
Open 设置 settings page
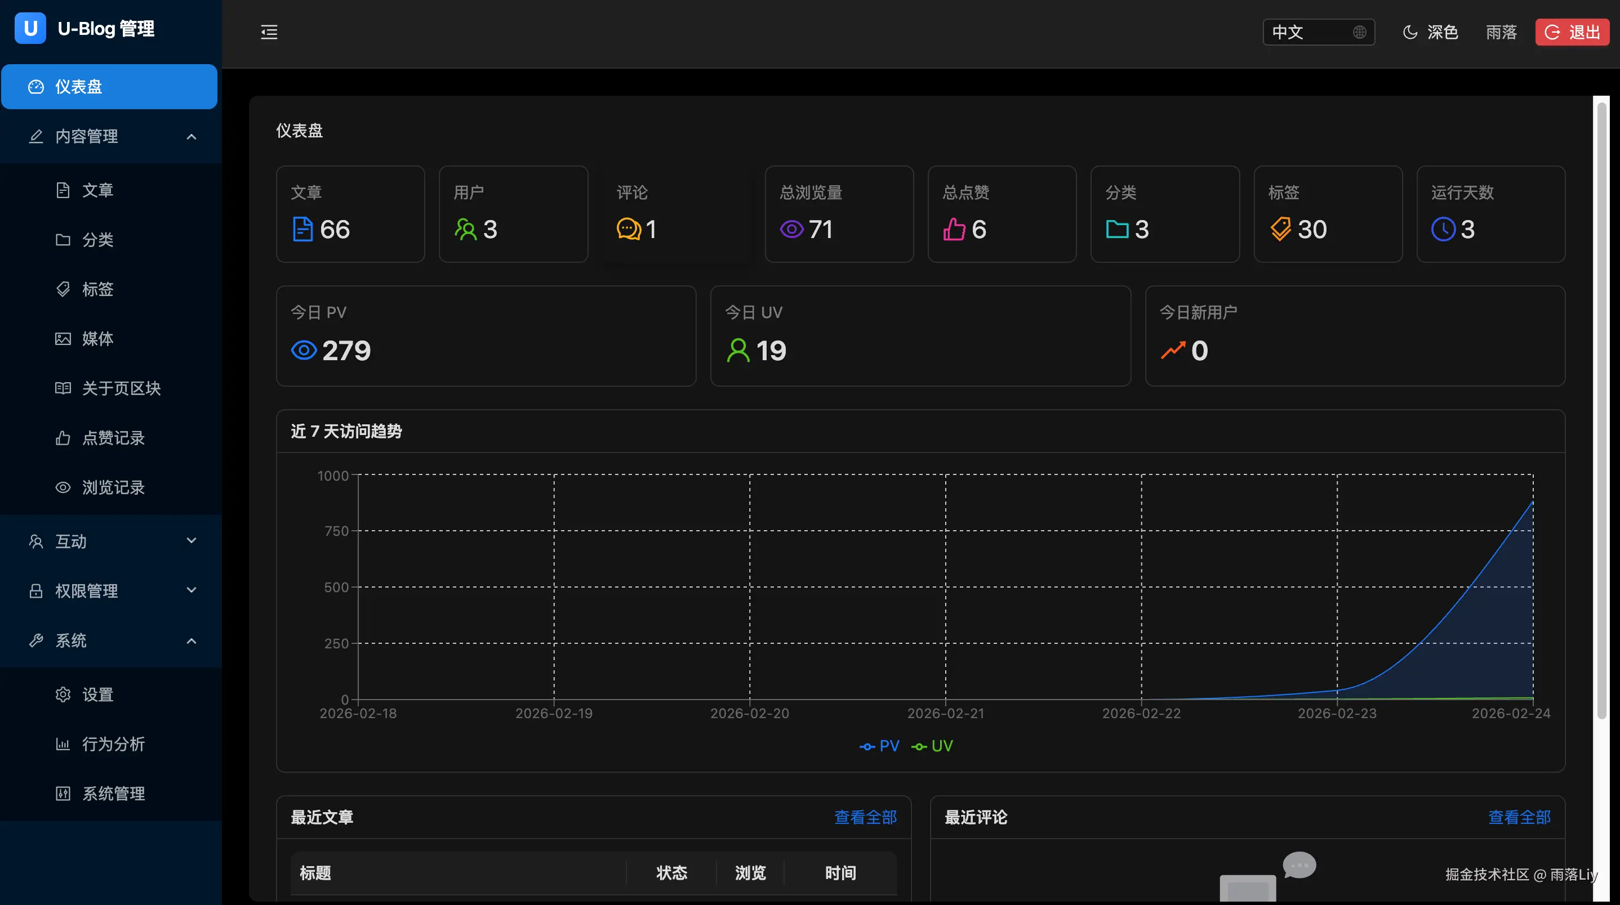coord(97,695)
